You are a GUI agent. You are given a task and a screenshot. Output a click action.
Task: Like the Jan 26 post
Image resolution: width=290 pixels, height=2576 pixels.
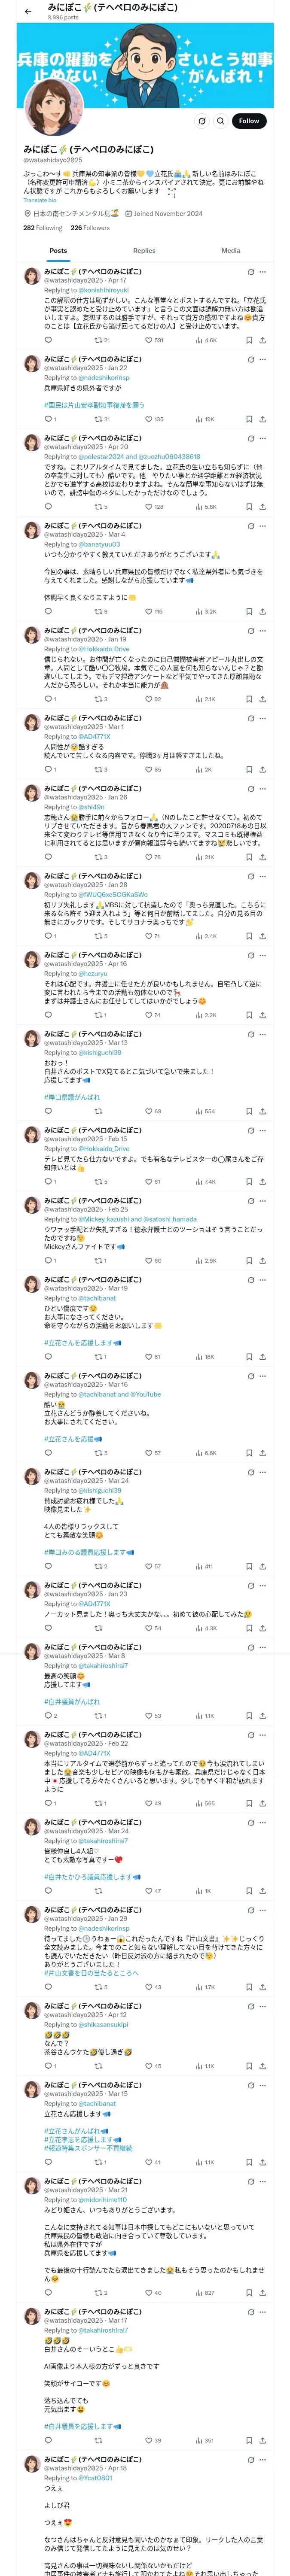tap(148, 857)
